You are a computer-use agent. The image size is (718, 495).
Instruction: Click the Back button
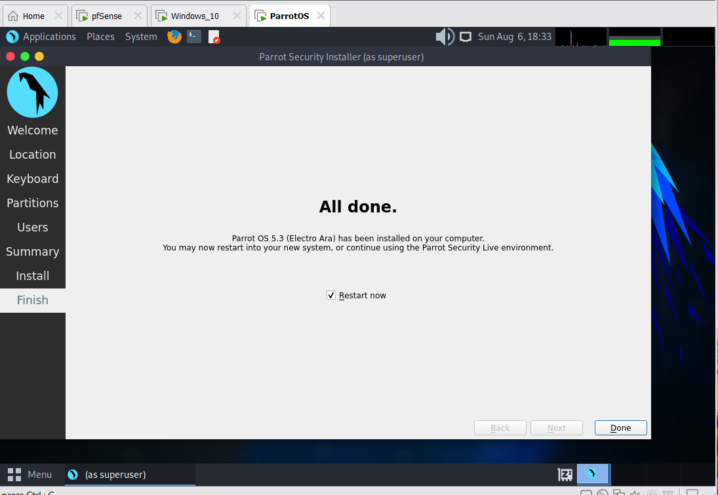(500, 427)
